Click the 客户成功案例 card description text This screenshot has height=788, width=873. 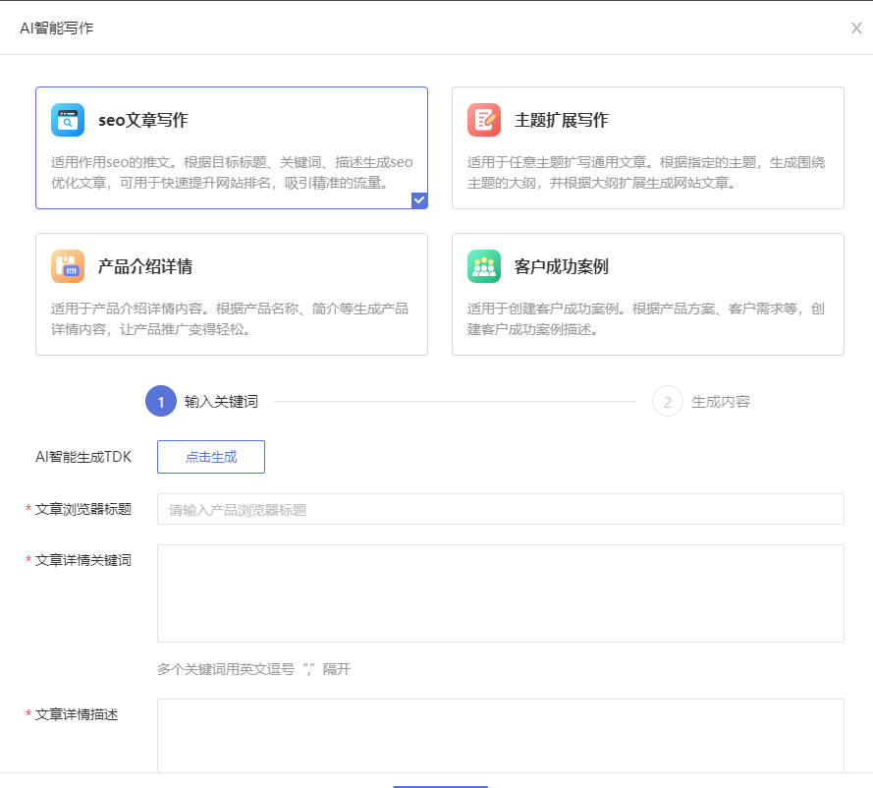pyautogui.click(x=646, y=318)
